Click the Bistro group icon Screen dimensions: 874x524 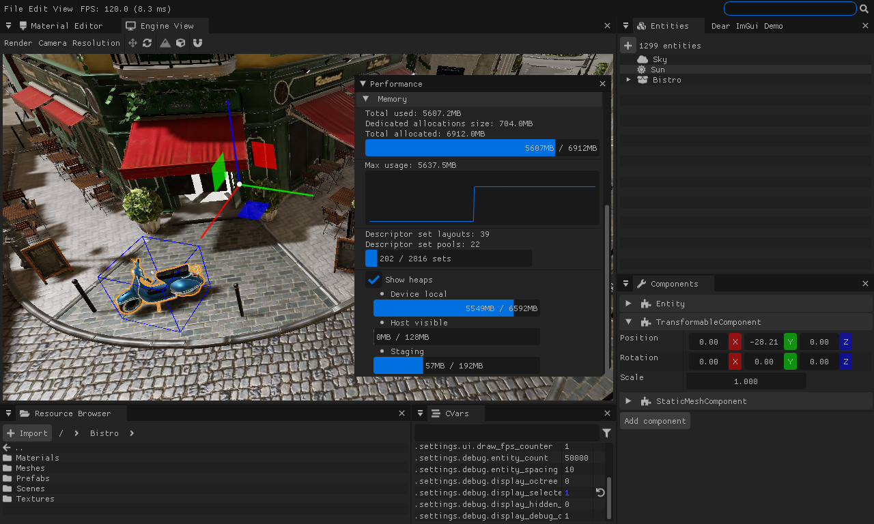coord(642,80)
